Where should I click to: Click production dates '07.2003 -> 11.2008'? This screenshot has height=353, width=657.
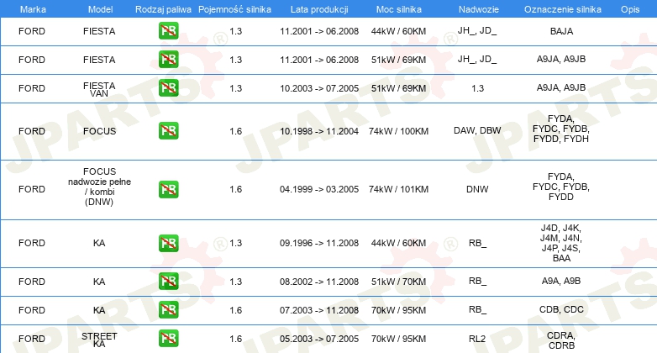319,310
